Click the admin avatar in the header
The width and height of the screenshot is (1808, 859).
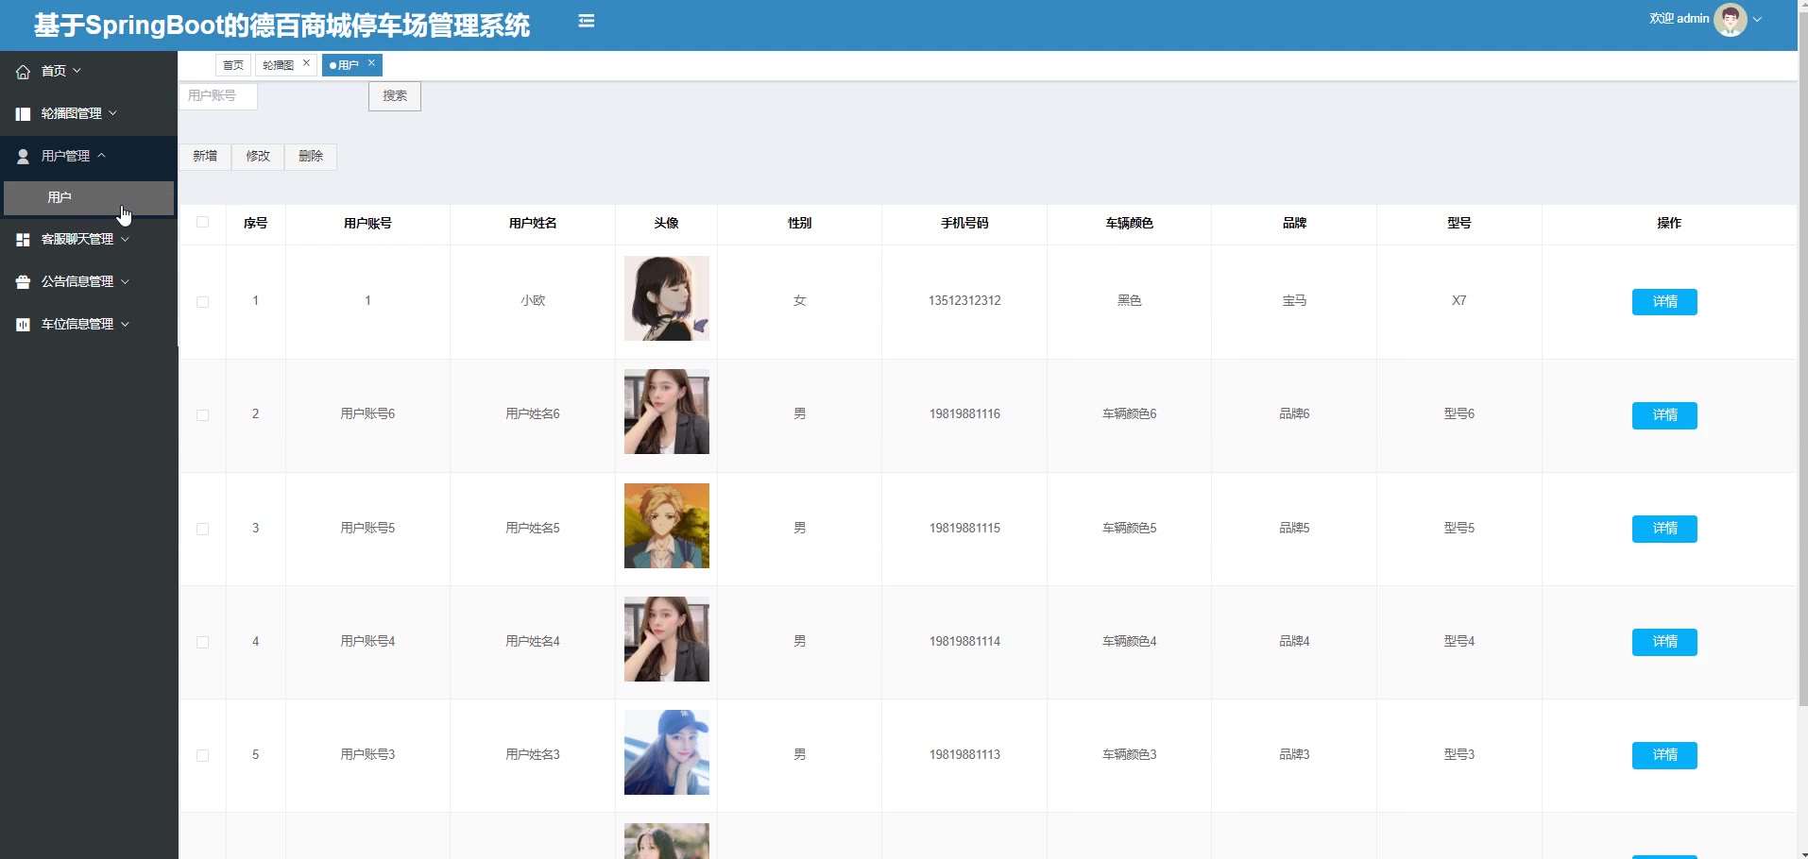coord(1730,19)
